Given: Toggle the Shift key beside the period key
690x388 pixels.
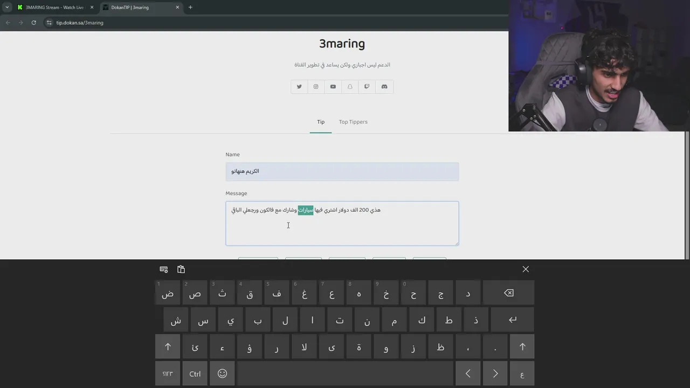Looking at the screenshot, I should click(x=522, y=347).
